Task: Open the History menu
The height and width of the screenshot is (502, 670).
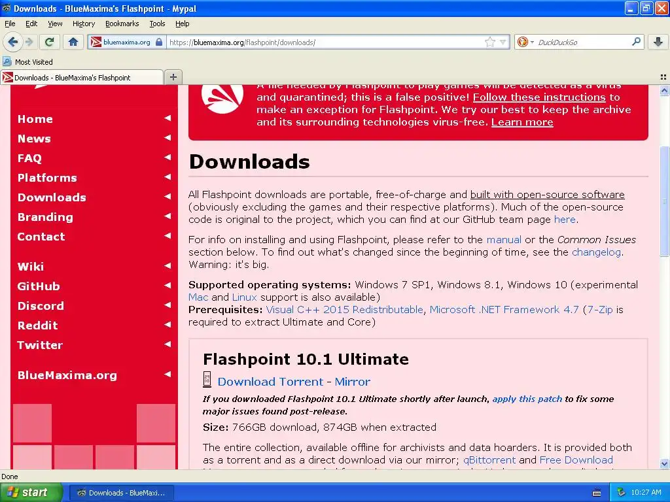Action: tap(83, 24)
